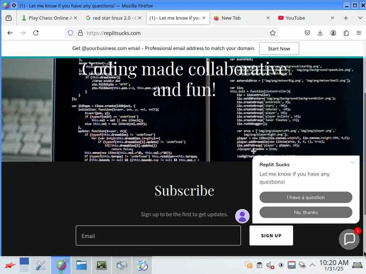Close the red star linux tab

coord(140,18)
